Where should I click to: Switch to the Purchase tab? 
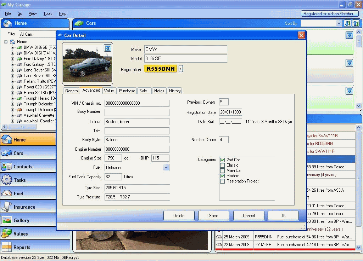coord(127,91)
